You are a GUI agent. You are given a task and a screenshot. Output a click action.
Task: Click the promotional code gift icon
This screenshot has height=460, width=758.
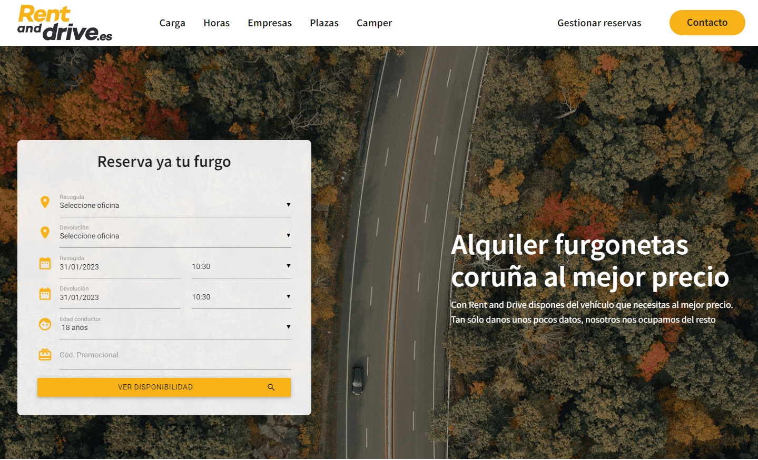tap(45, 355)
